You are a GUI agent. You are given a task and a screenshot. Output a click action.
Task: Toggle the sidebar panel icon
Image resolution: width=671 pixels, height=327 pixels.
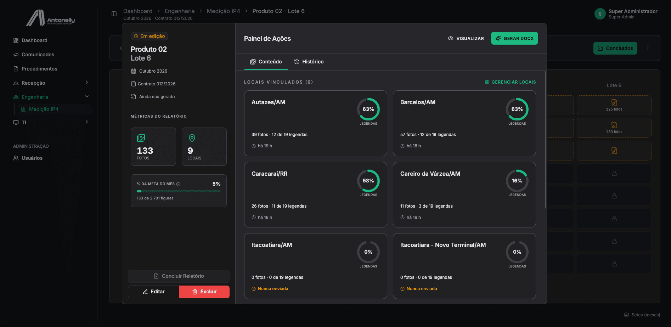(114, 14)
